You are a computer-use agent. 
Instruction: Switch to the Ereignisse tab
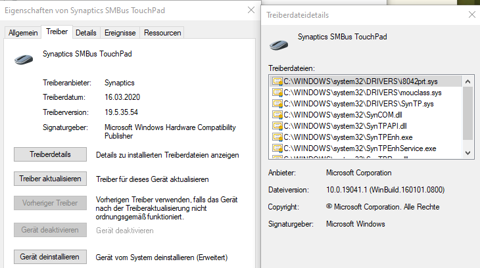(120, 33)
